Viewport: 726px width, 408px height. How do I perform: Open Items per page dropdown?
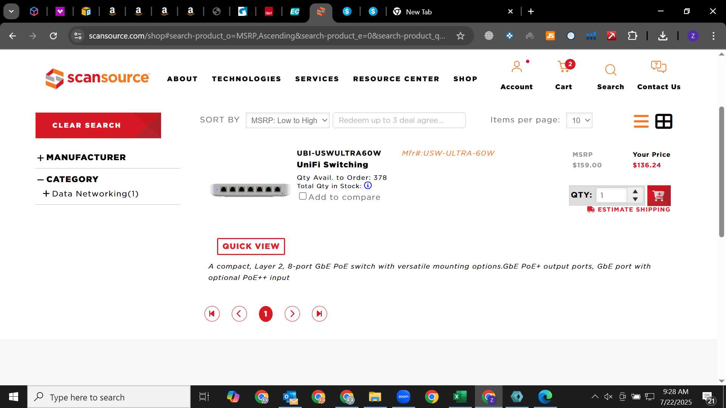[579, 121]
